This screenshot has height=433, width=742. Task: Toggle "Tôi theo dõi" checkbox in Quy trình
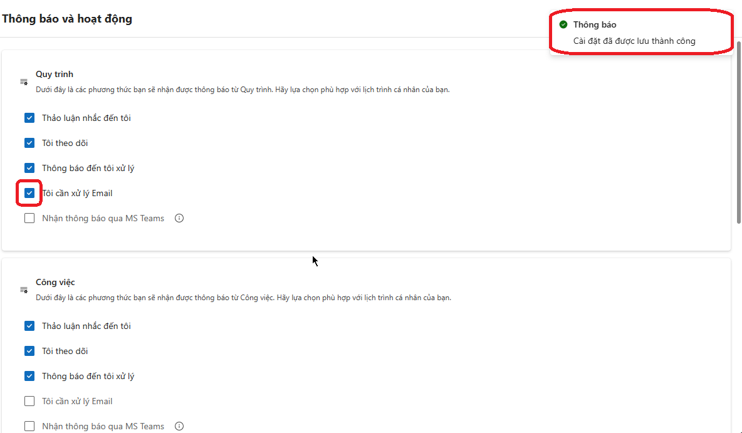click(x=29, y=143)
